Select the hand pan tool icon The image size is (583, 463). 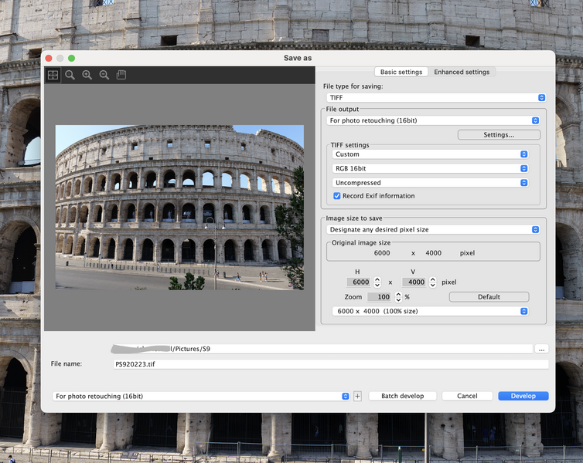121,75
